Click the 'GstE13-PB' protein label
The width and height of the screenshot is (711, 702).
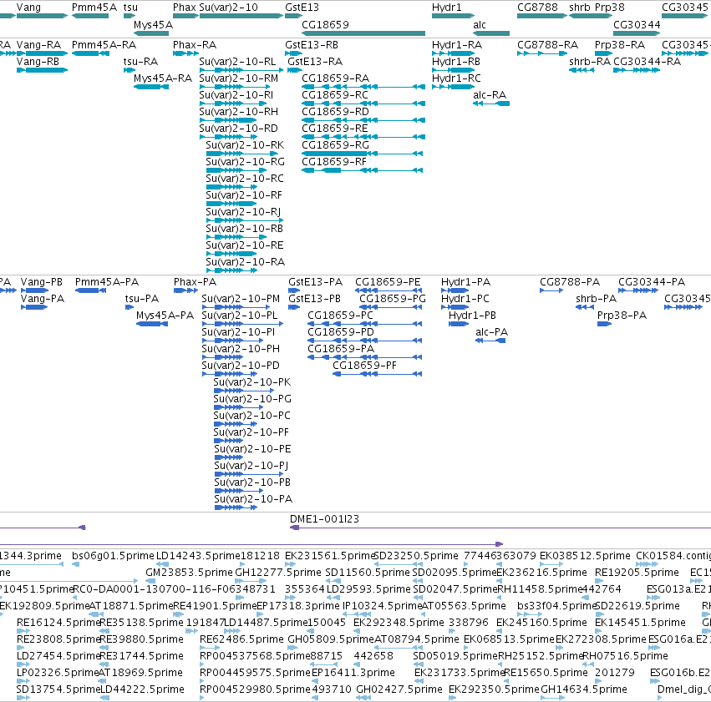(x=315, y=299)
